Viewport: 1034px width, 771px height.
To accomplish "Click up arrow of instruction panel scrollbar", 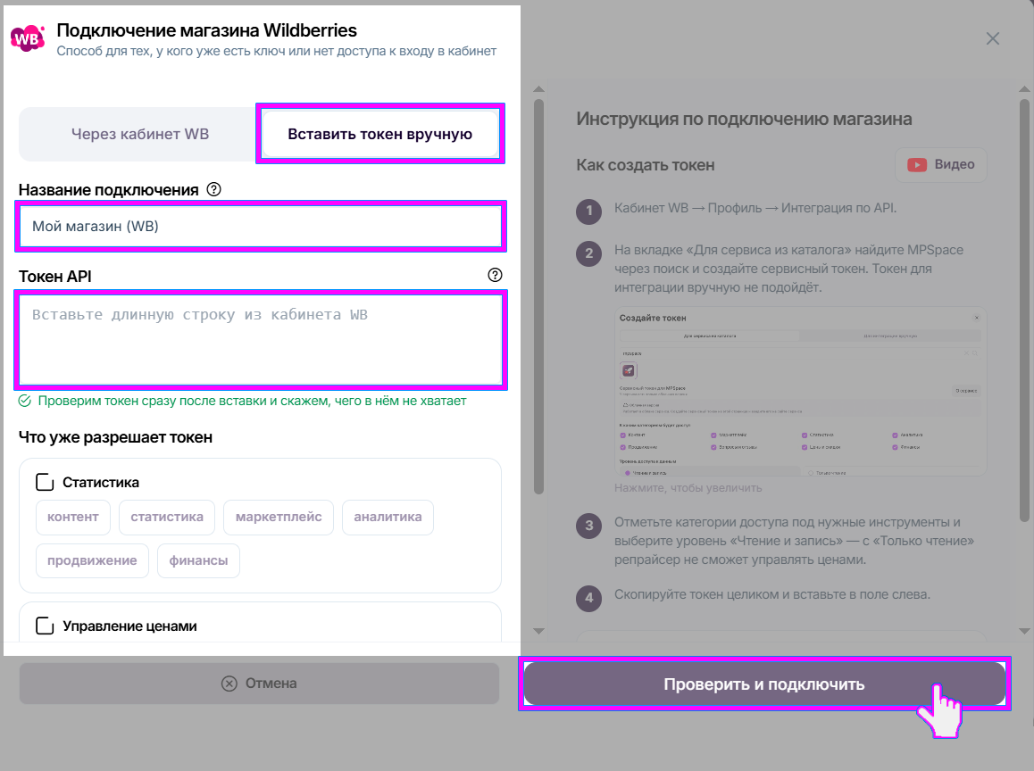I will pos(1024,88).
